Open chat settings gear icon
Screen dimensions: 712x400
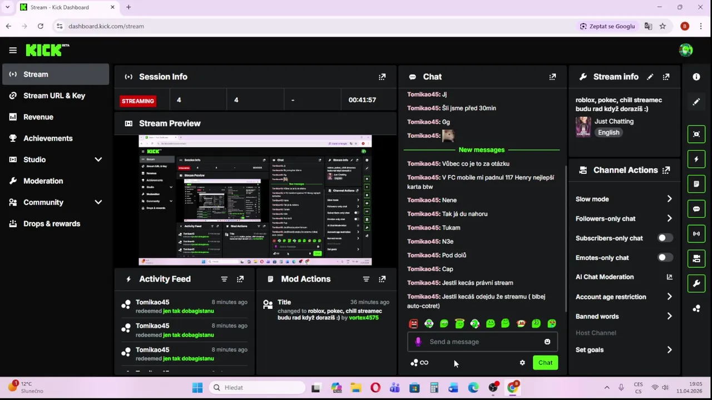tap(522, 363)
